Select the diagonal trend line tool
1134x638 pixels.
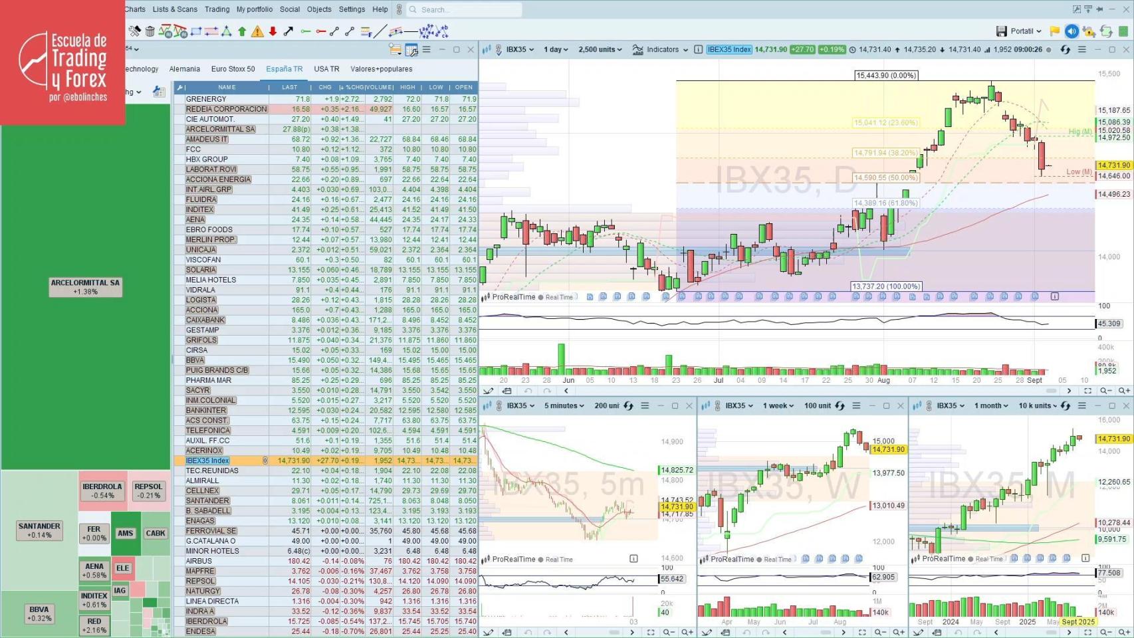pyautogui.click(x=381, y=31)
